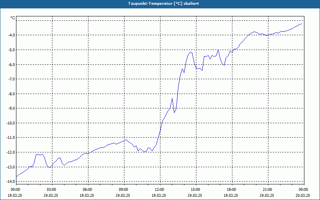This screenshot has width=320, height=200.
Task: Click the 06:00 time label
Action: point(88,190)
